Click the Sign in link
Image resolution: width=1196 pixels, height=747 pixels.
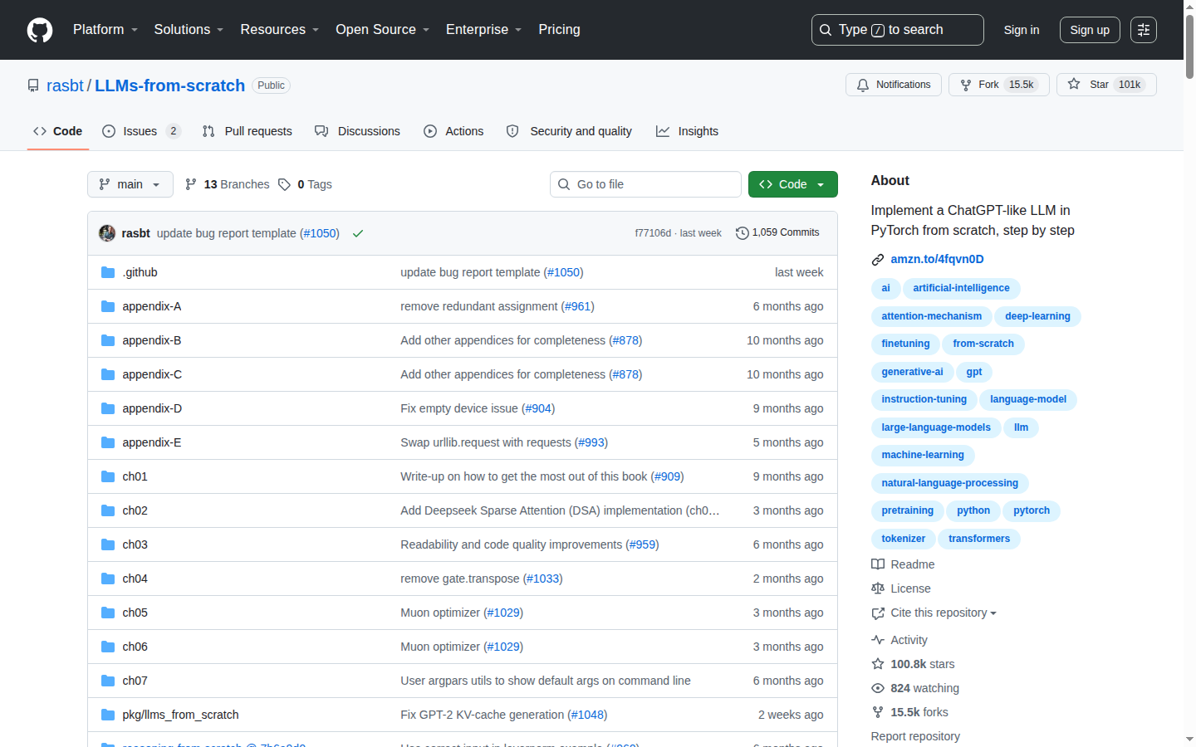tap(1022, 30)
